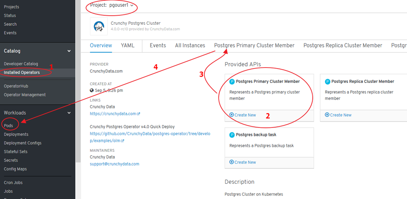Open Deployments under Workloads
This screenshot has width=407, height=199.
(16, 134)
